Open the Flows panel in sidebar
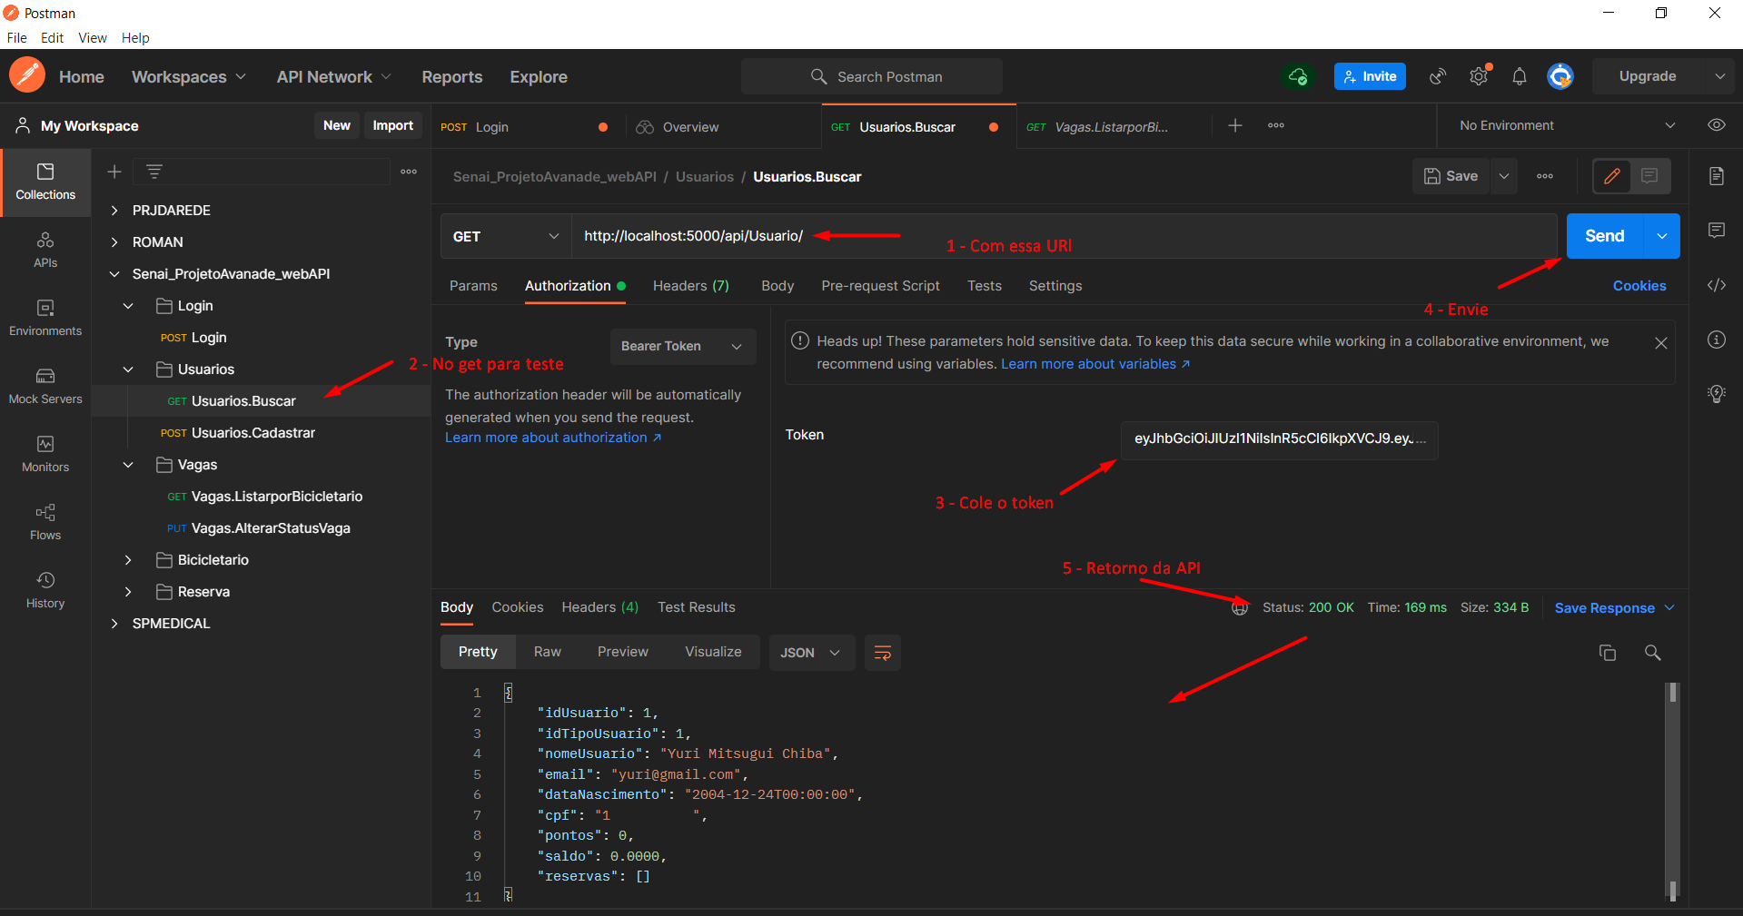The width and height of the screenshot is (1743, 916). (x=45, y=522)
